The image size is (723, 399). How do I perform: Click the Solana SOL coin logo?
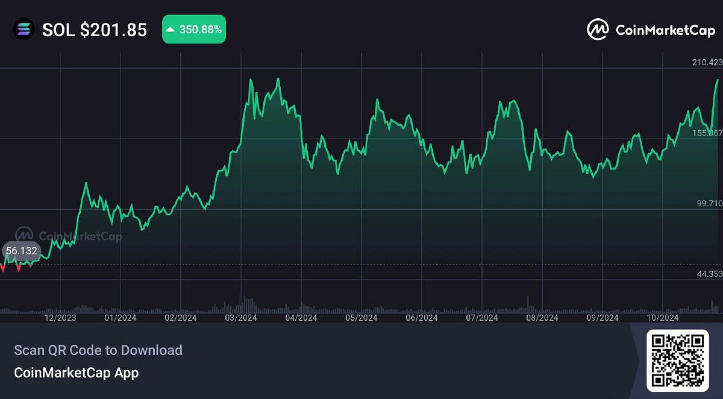24,30
